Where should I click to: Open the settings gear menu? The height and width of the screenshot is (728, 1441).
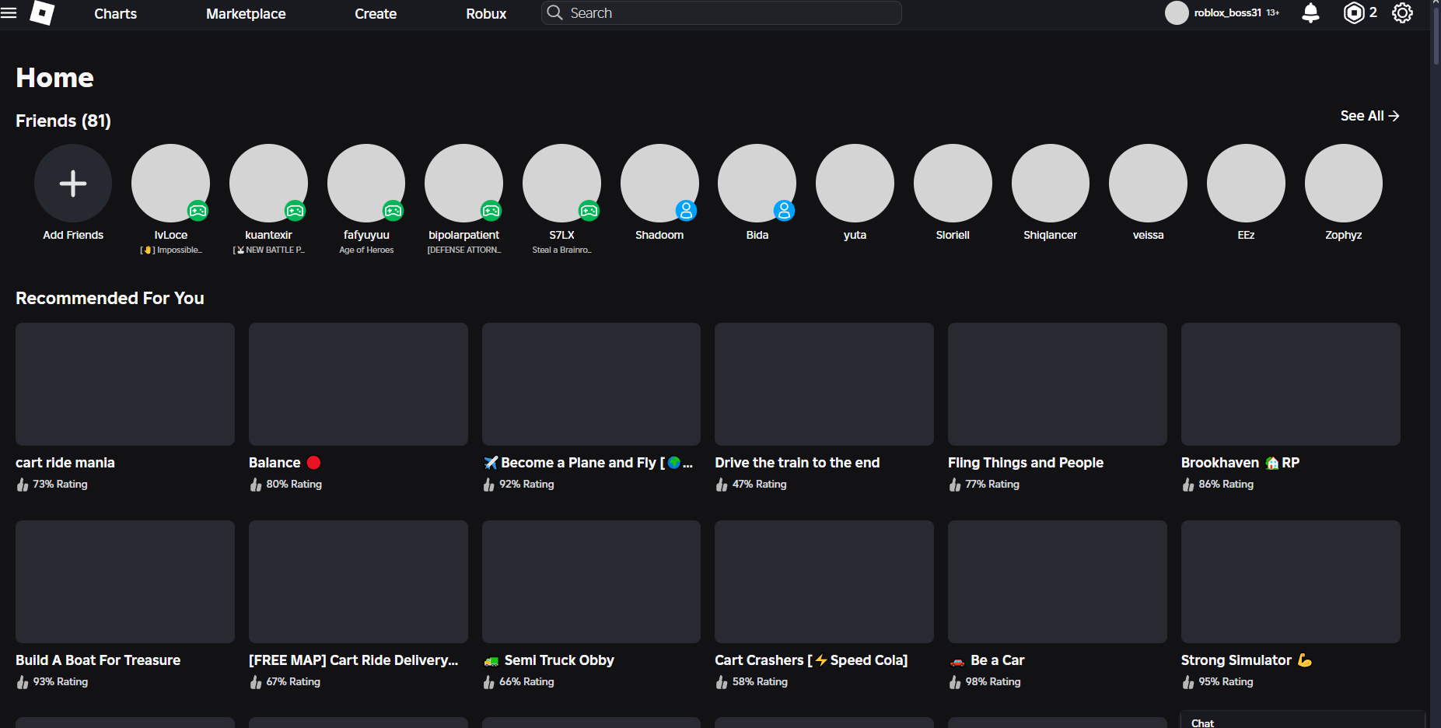(x=1402, y=13)
